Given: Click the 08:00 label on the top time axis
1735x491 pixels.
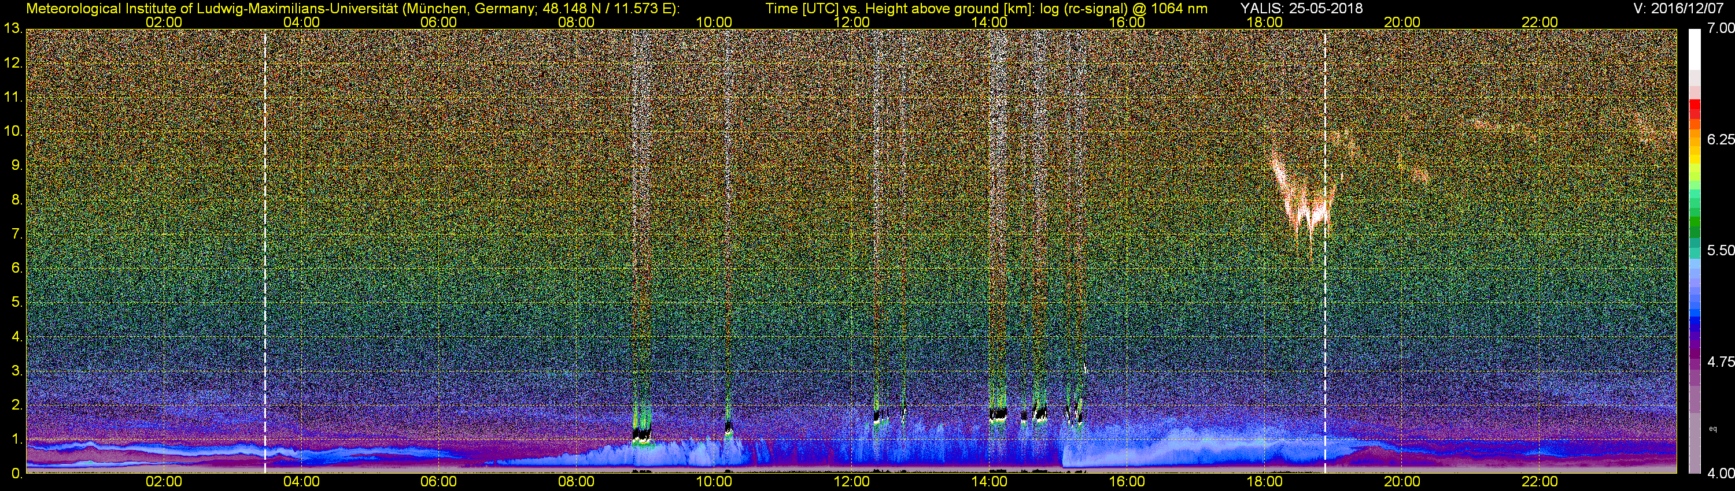Looking at the screenshot, I should pos(577,22).
